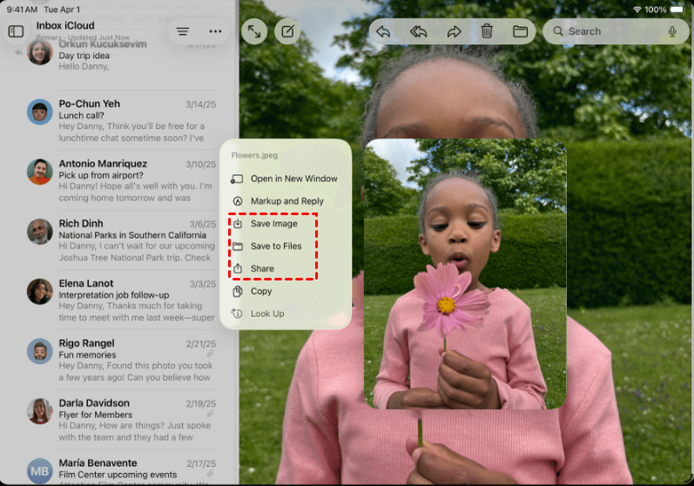Click Rich Dinh's avatar

tap(40, 232)
